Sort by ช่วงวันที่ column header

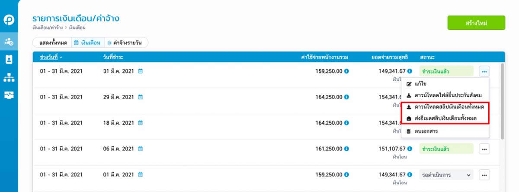tap(51, 57)
